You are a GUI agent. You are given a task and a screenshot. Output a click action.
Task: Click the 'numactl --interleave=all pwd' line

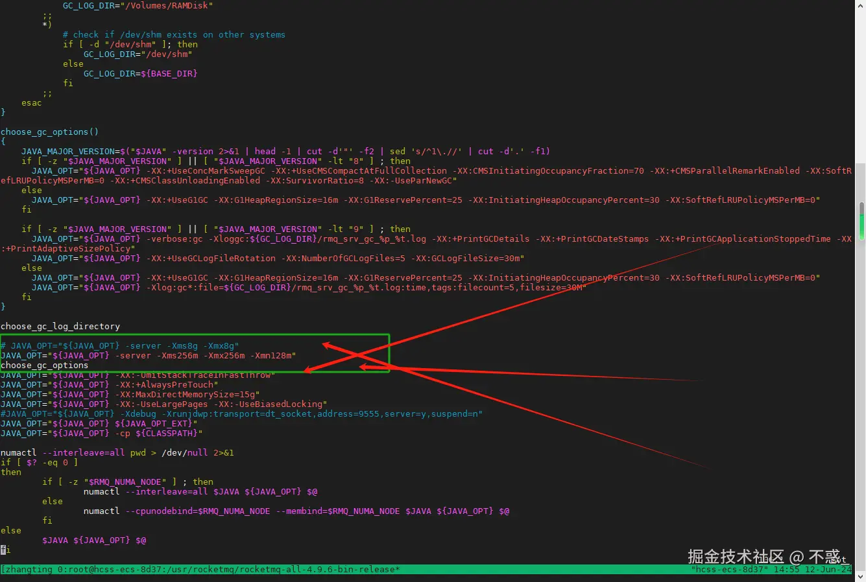coord(117,452)
